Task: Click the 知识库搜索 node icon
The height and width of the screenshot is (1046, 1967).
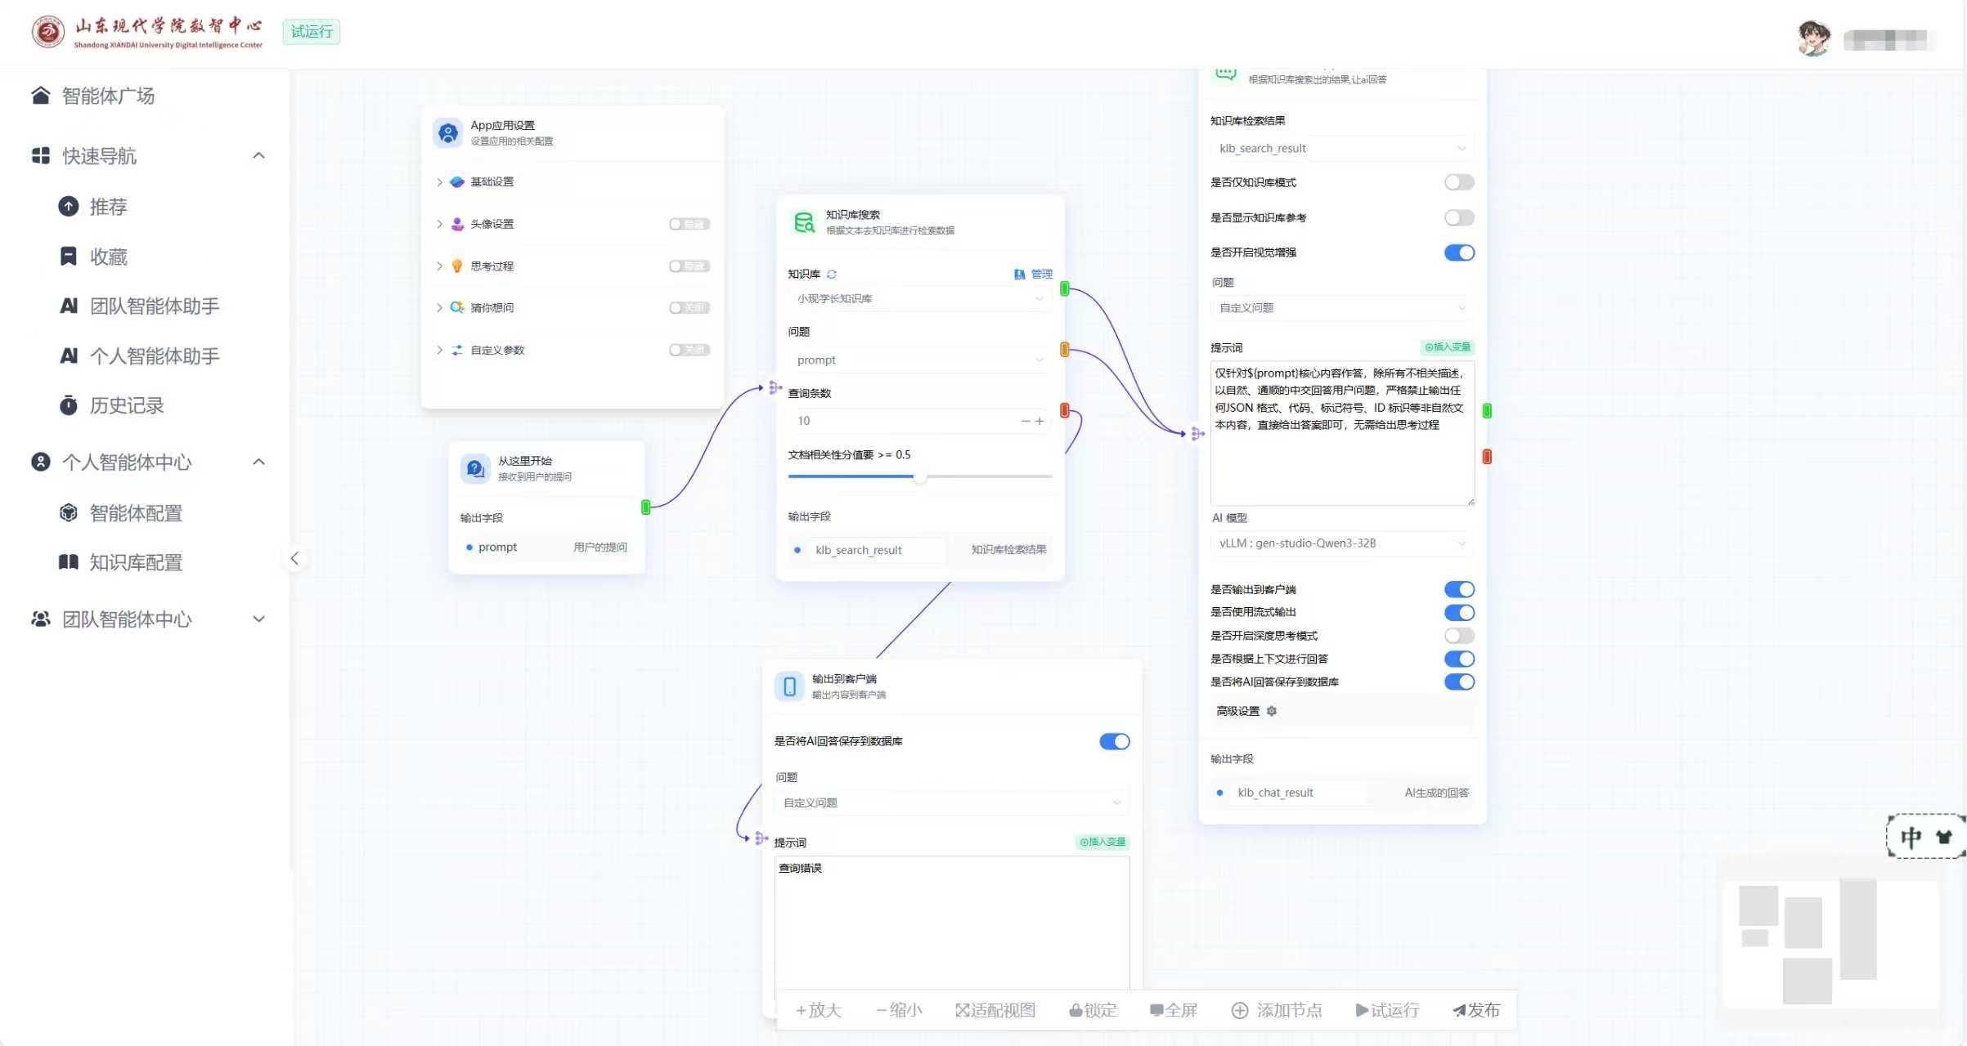Action: click(x=804, y=222)
